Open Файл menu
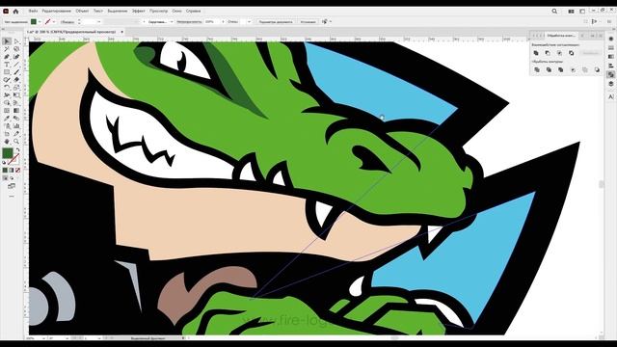This screenshot has width=617, height=347. (33, 12)
